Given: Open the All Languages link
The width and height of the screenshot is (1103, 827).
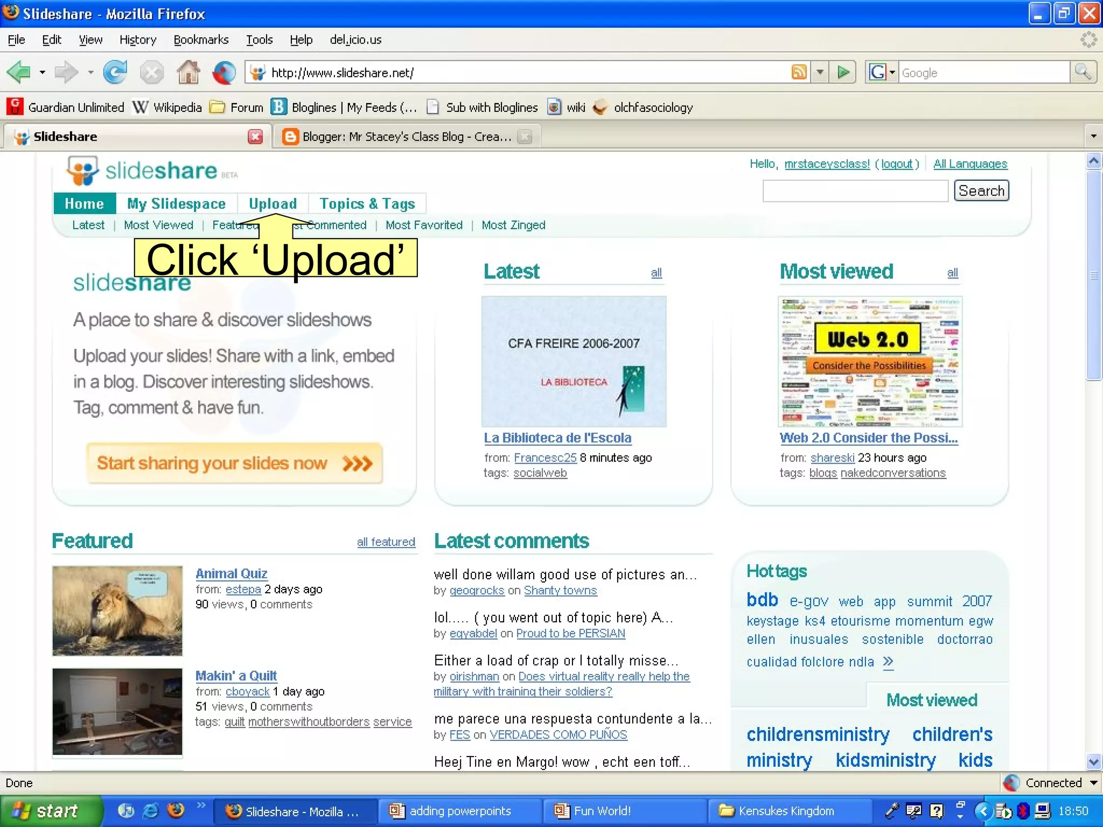Looking at the screenshot, I should (x=970, y=164).
